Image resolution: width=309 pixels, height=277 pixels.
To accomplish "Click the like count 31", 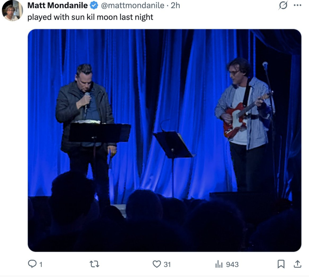I will click(167, 264).
